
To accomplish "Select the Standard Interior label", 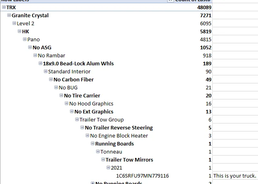I will click(69, 72).
